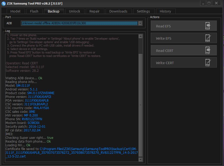
Task: Click the saved certificate file path
Action: (72, 152)
